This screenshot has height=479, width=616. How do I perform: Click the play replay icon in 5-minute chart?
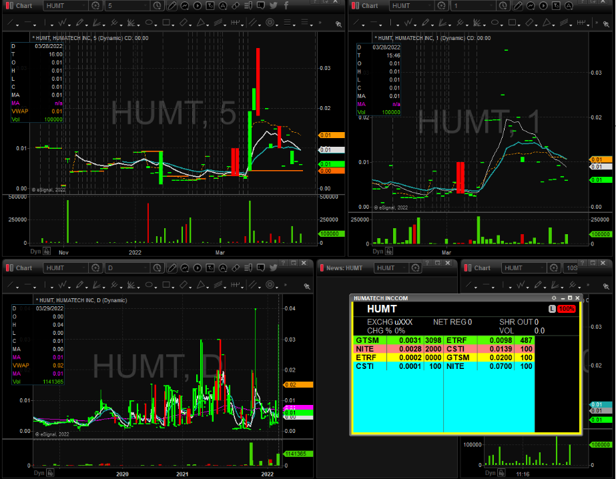(x=198, y=5)
